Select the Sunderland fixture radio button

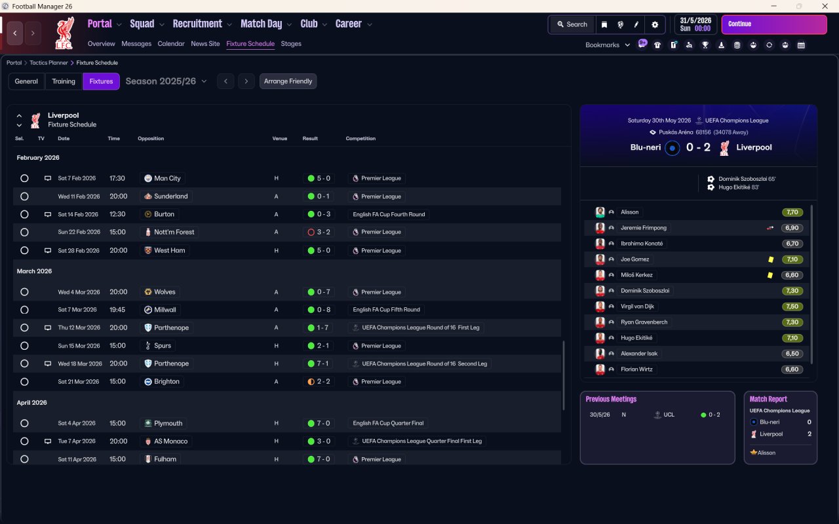pos(24,196)
